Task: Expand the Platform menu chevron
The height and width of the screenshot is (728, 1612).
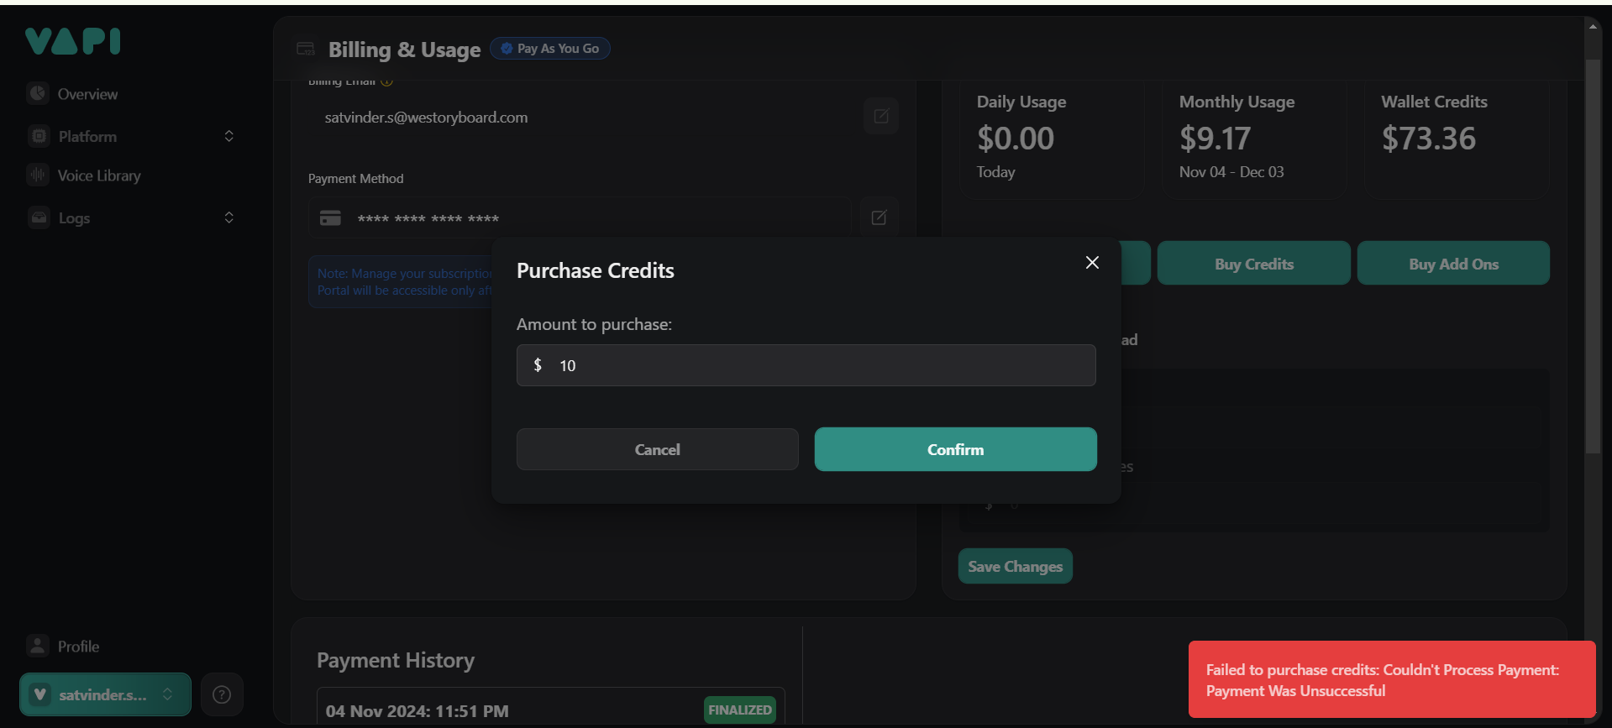Action: coord(228,136)
